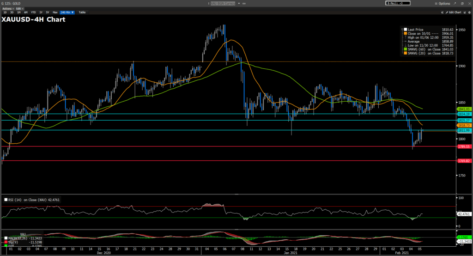Click the 42.4761 RSI value axis label
This screenshot has width=473, height=256.
click(464, 214)
